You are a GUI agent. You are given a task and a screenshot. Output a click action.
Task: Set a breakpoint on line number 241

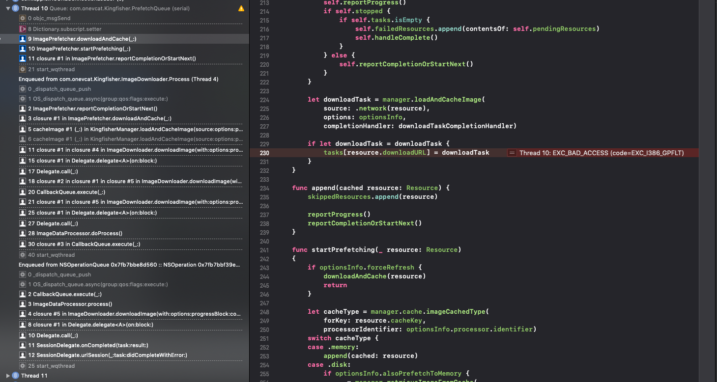264,249
